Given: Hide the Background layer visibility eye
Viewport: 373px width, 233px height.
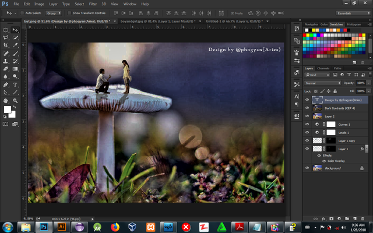Looking at the screenshot, I should 307,168.
